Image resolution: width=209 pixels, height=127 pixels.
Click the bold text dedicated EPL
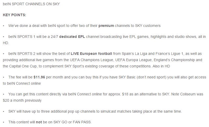click(72, 37)
